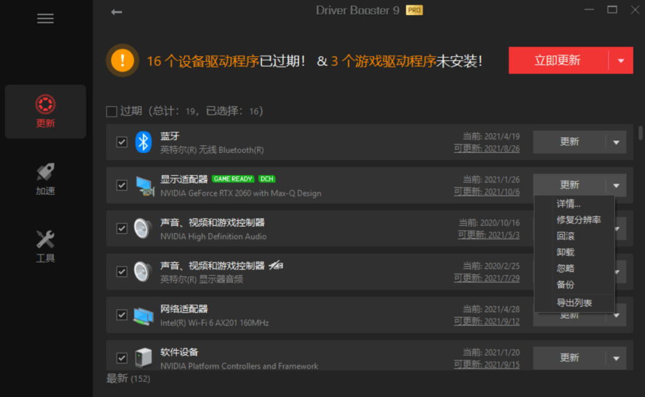Viewport: 645px width, 397px height.
Task: Click the speaker icon for 英特尔(R) 显示器音频
Action: pyautogui.click(x=143, y=272)
